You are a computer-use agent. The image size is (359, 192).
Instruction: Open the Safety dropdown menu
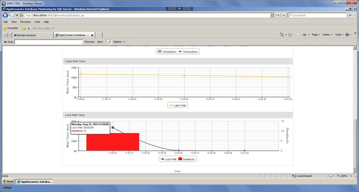tap(327, 35)
